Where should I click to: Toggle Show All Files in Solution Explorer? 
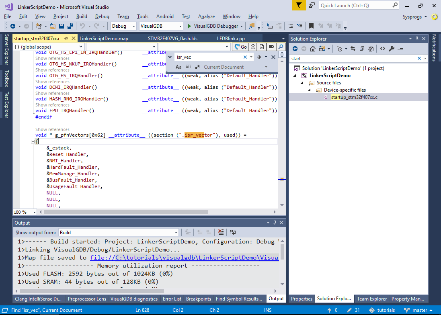(x=371, y=49)
